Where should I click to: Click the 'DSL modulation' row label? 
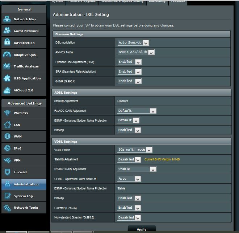(65, 42)
